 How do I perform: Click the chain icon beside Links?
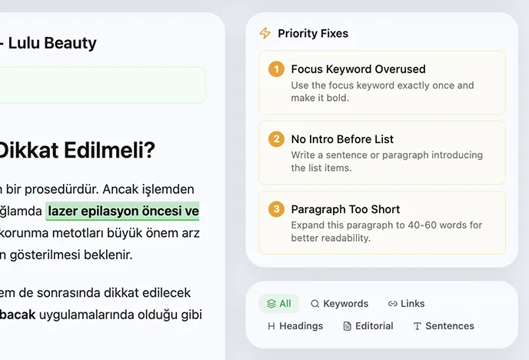click(x=393, y=304)
